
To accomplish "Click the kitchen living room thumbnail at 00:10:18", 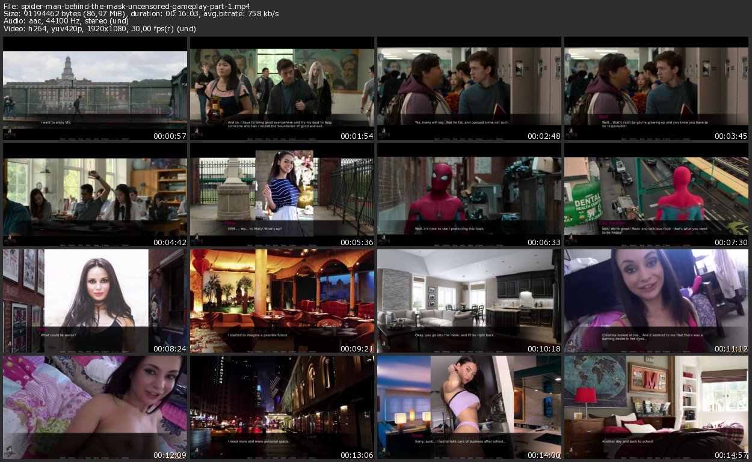I will coord(469,297).
